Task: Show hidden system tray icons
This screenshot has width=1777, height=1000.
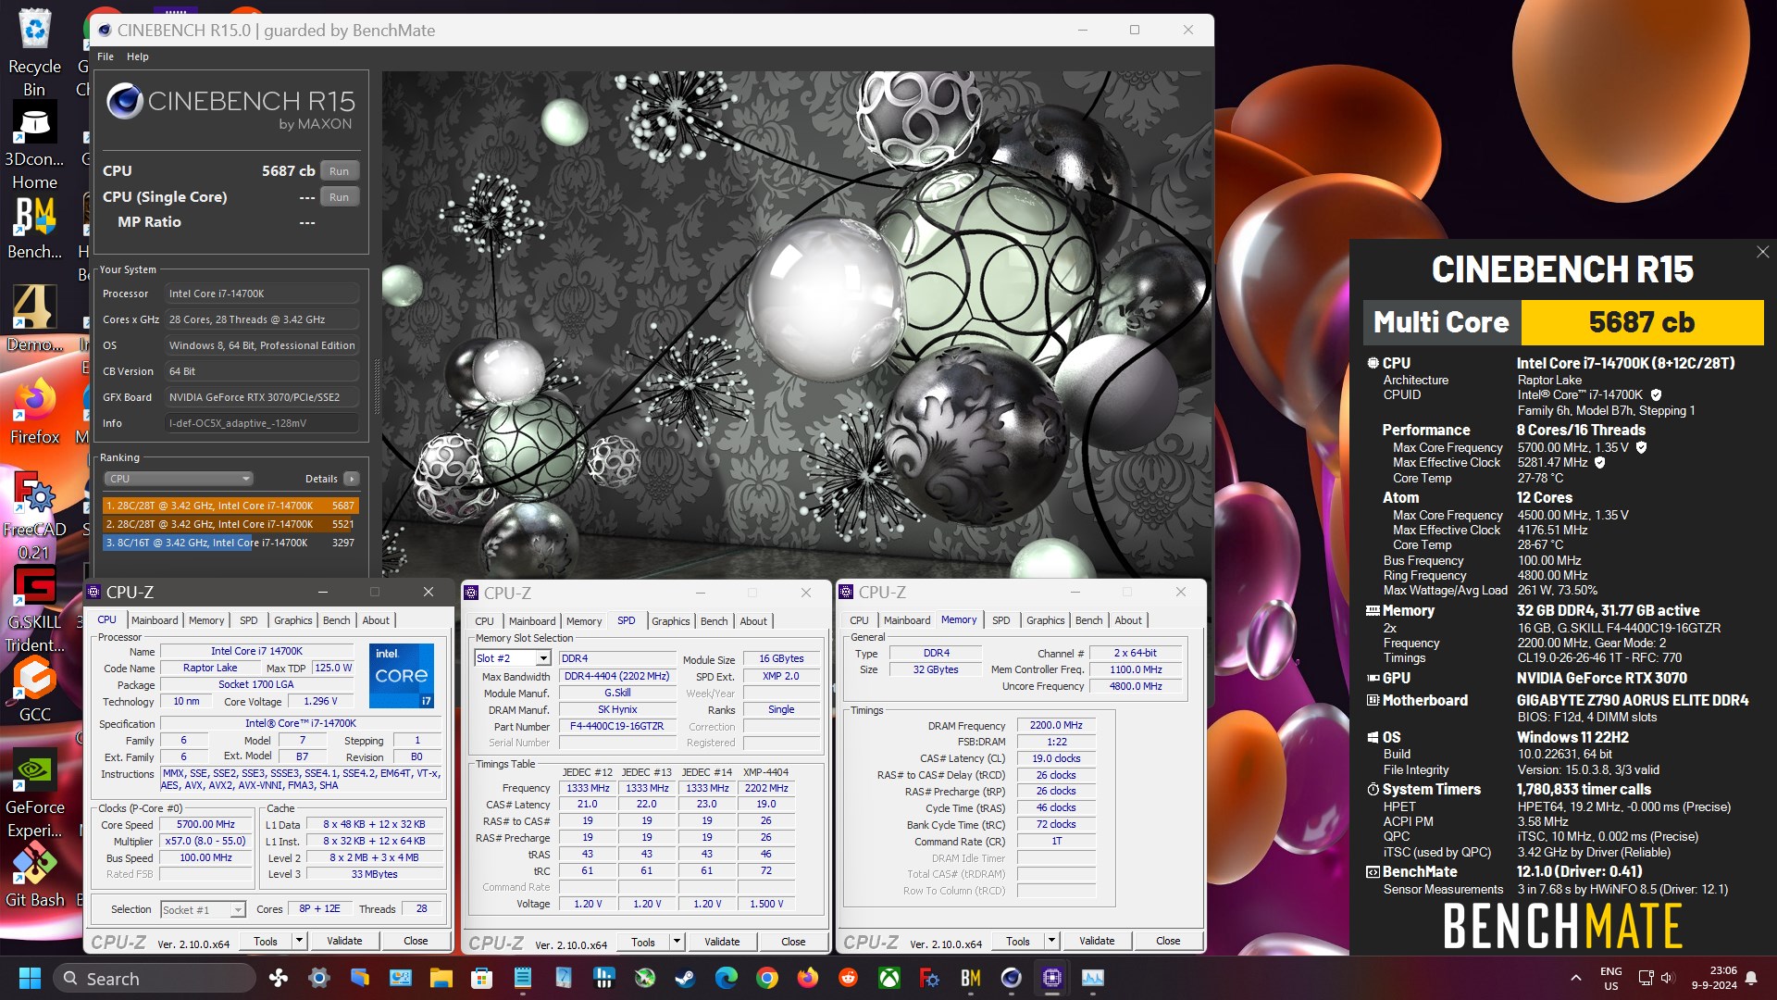Action: click(x=1575, y=978)
